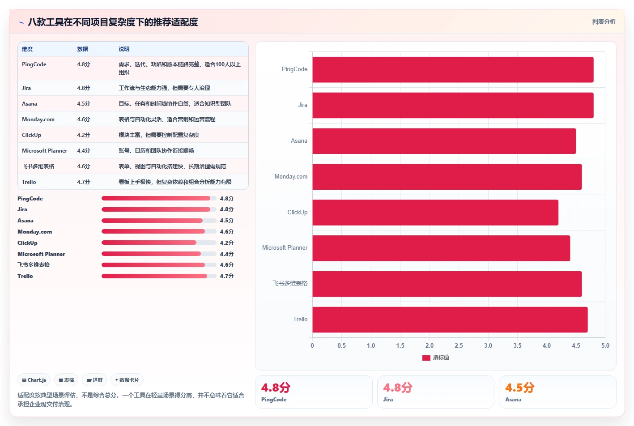This screenshot has width=634, height=426.
Task: Select the 表格 tag
Action: coord(66,380)
